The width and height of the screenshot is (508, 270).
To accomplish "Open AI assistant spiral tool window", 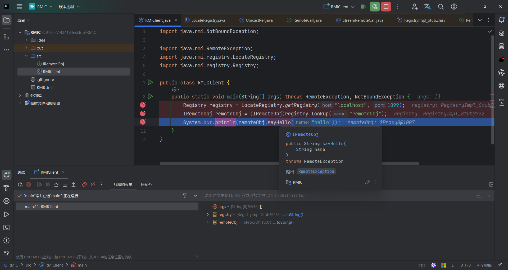I will point(501,33).
